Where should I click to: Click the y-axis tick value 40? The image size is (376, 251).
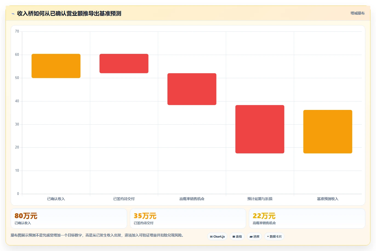tap(17, 101)
